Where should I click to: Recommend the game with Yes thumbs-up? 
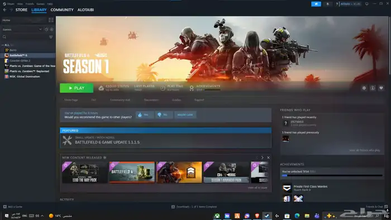coord(145,114)
